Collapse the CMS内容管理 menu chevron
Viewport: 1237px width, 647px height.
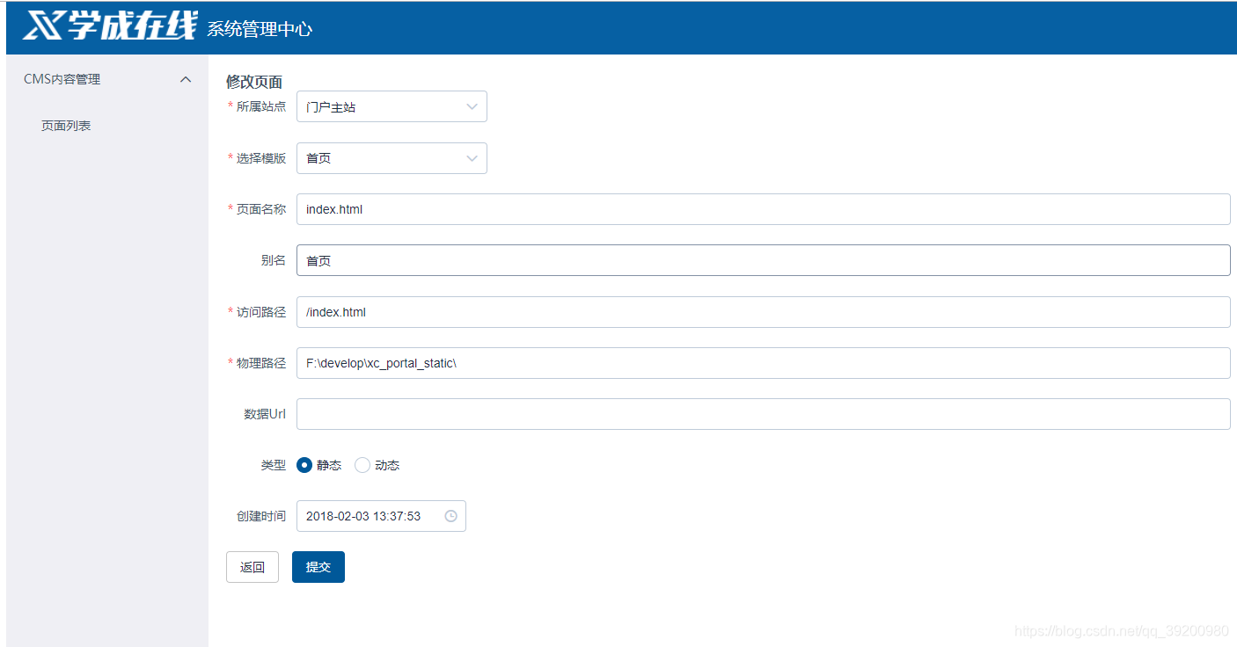[x=186, y=79]
